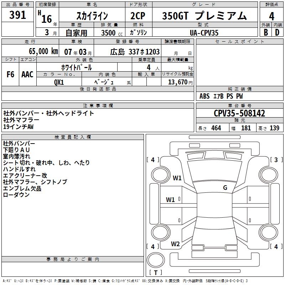Screen dimensions: 285x285
Task: Click the length value 464
Action: (x=216, y=128)
